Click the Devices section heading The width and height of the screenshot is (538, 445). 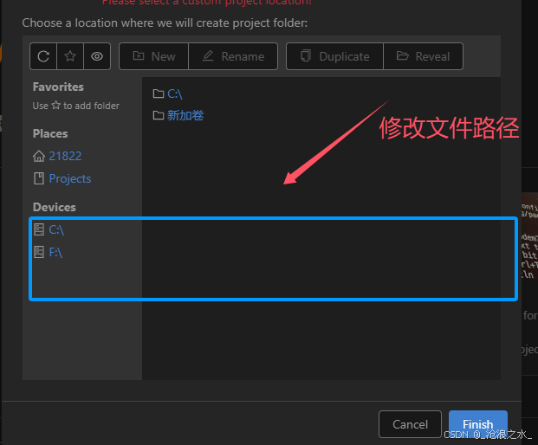55,207
